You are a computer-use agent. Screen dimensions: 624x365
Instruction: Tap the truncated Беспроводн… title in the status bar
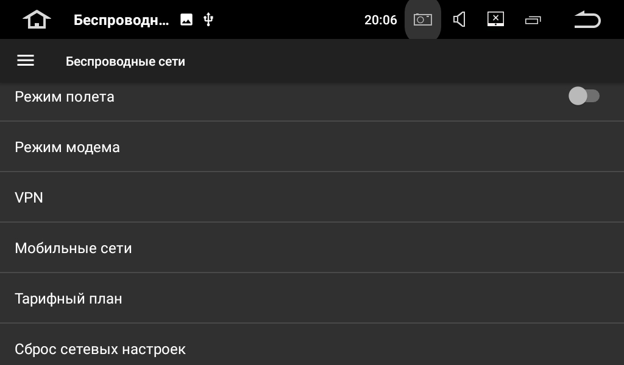pyautogui.click(x=121, y=20)
